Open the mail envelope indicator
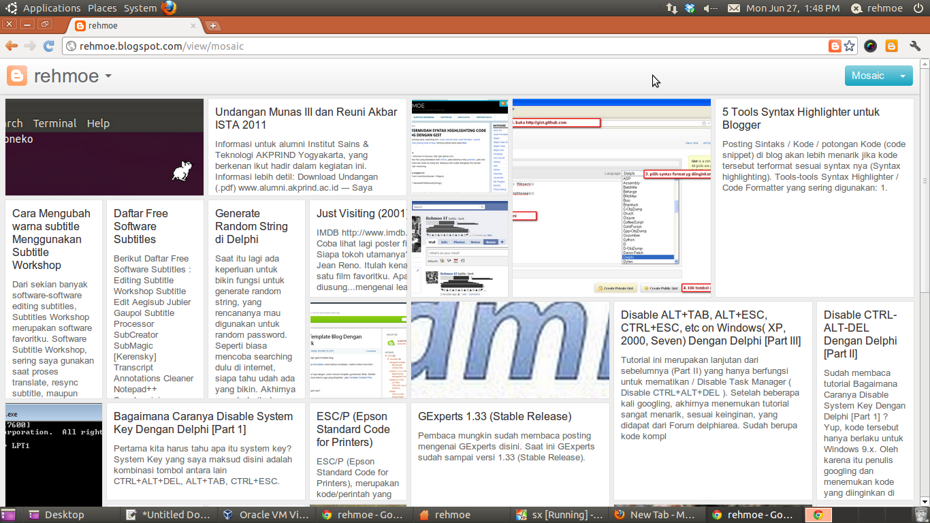Image resolution: width=930 pixels, height=523 pixels. (x=733, y=8)
